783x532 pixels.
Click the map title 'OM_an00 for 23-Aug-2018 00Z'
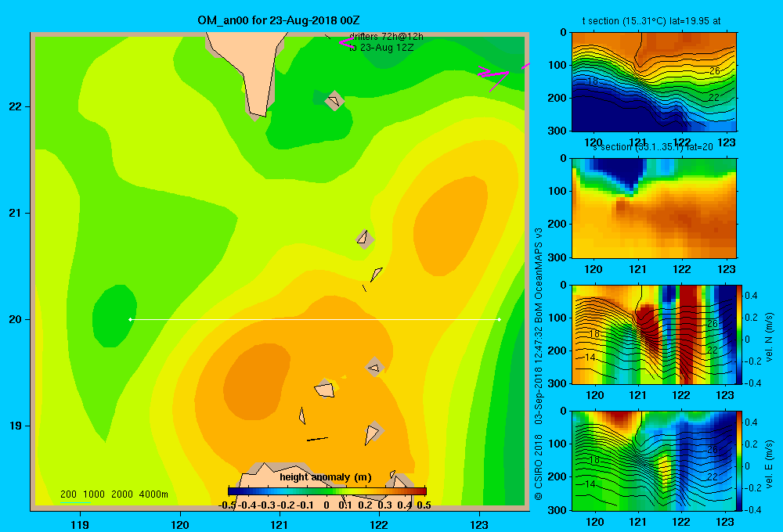click(279, 20)
